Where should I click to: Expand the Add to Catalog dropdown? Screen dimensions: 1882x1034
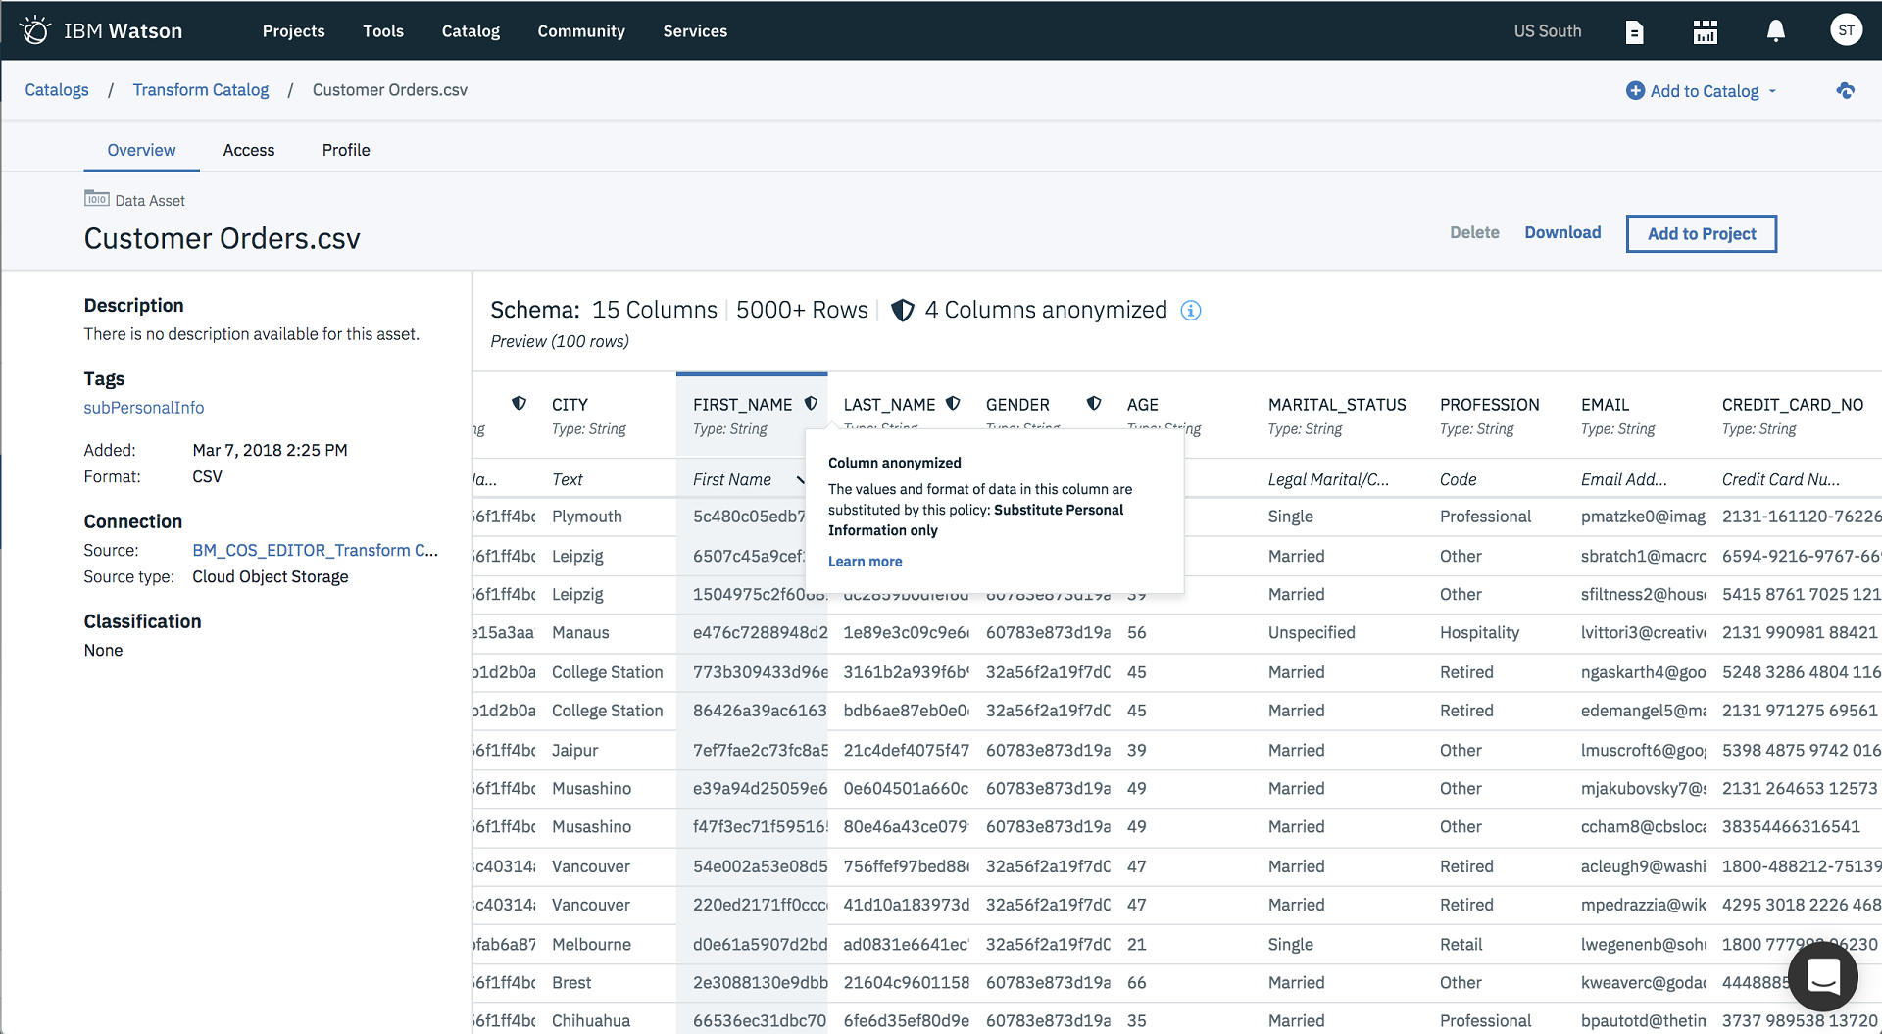tap(1774, 90)
